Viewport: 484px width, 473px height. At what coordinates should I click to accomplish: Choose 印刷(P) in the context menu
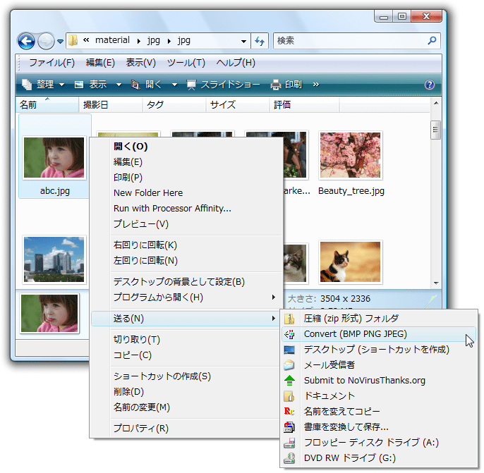pyautogui.click(x=186, y=178)
